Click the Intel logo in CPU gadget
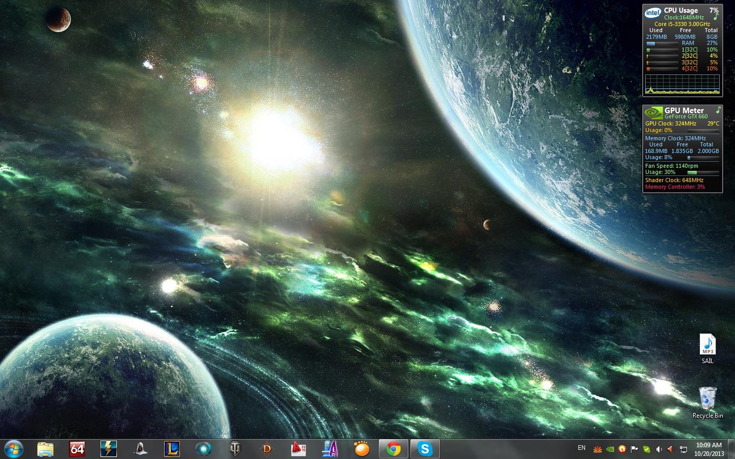This screenshot has width=735, height=459. 653,13
